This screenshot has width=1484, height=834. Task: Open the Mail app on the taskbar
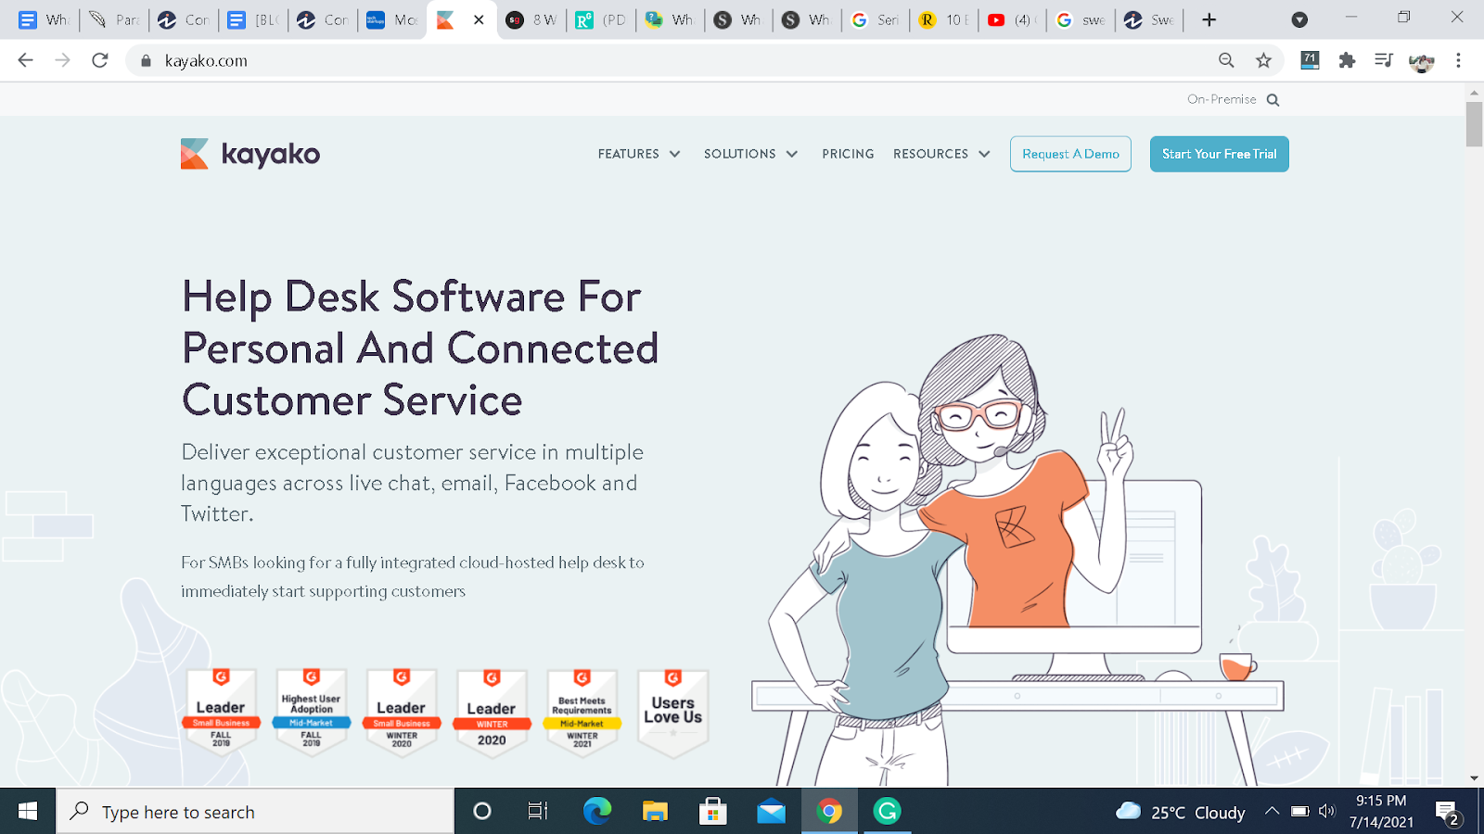click(x=771, y=813)
